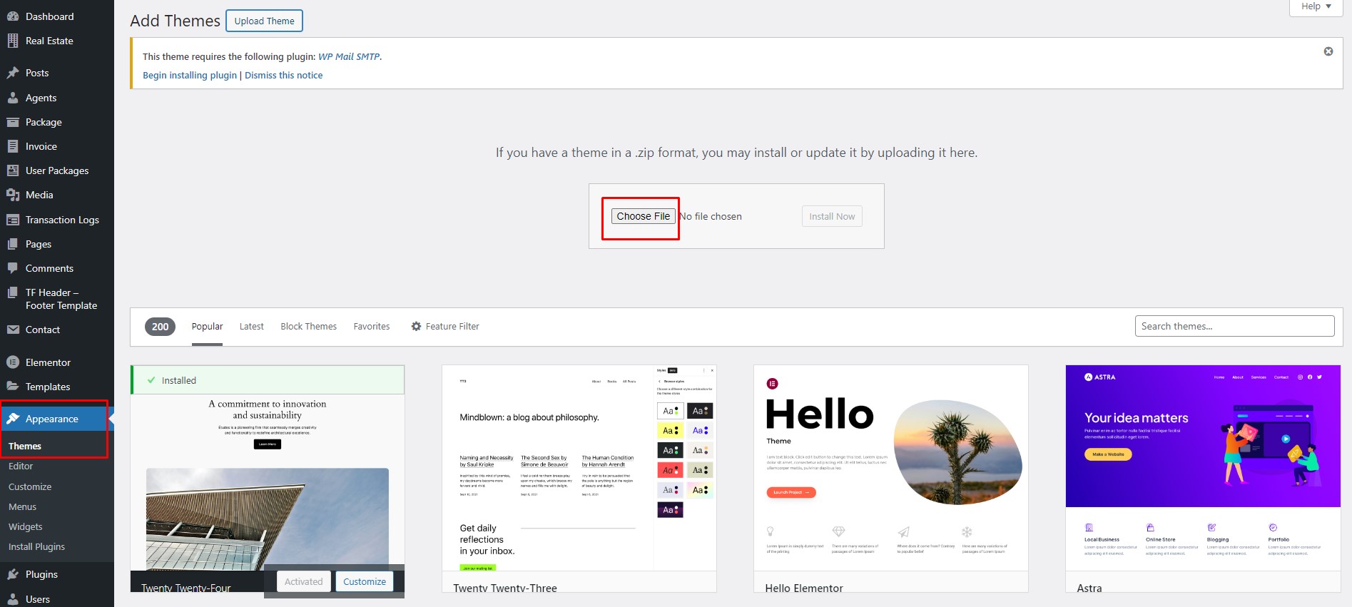This screenshot has width=1352, height=607.
Task: Switch to the Latest themes tab
Action: click(x=251, y=326)
